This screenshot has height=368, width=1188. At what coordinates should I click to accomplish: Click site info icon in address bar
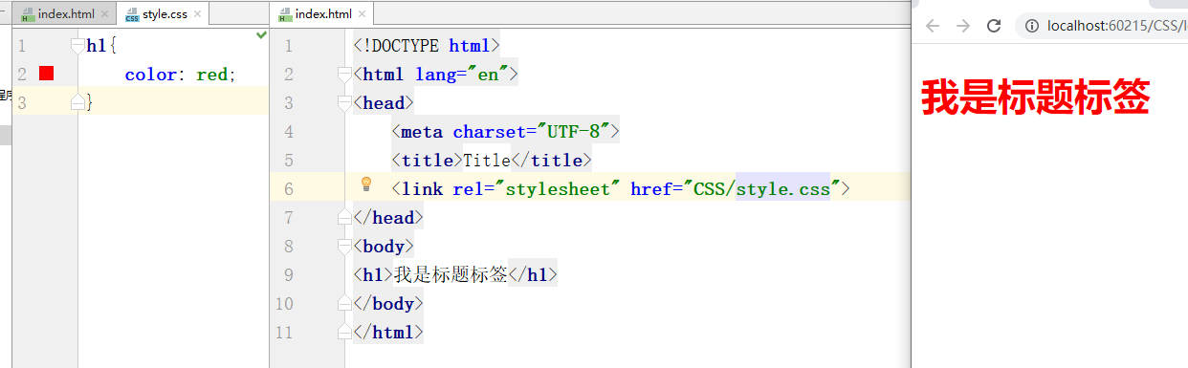click(x=1031, y=27)
